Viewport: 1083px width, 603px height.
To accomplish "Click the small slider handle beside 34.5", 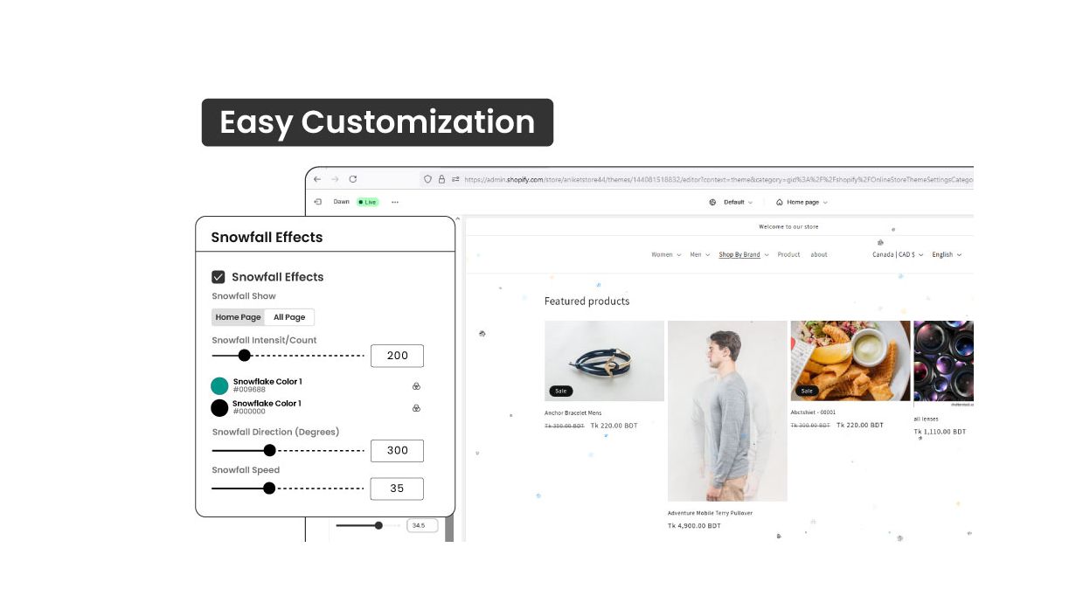I will coord(378,525).
